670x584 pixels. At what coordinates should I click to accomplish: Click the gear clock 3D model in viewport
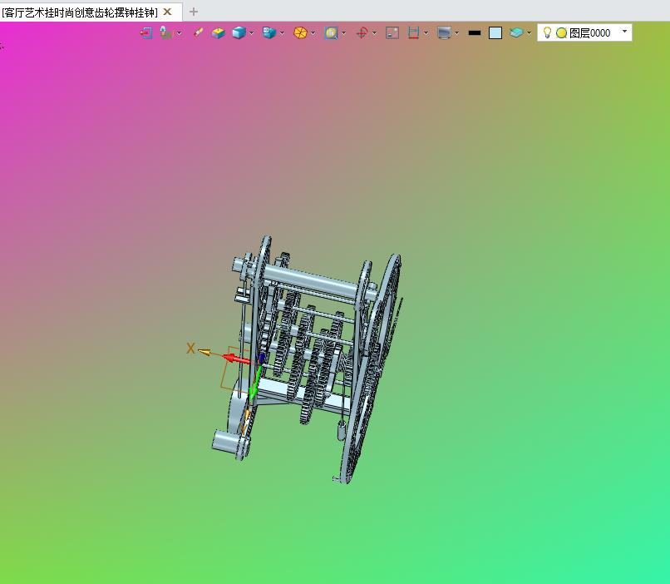(x=308, y=359)
